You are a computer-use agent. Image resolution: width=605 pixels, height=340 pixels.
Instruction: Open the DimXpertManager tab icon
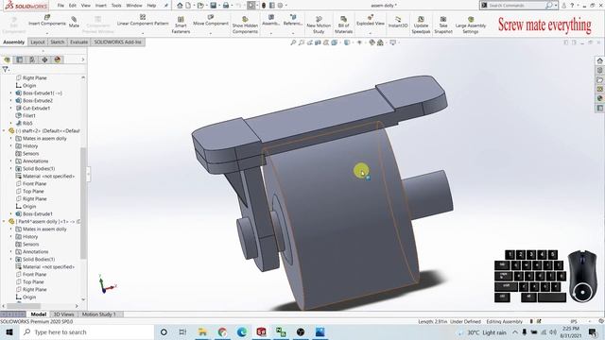pyautogui.click(x=44, y=59)
